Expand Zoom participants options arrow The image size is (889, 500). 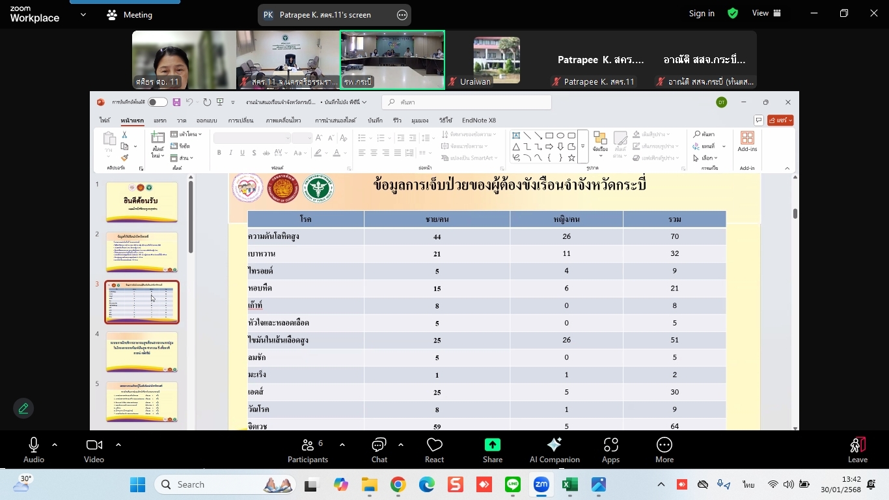click(x=342, y=445)
